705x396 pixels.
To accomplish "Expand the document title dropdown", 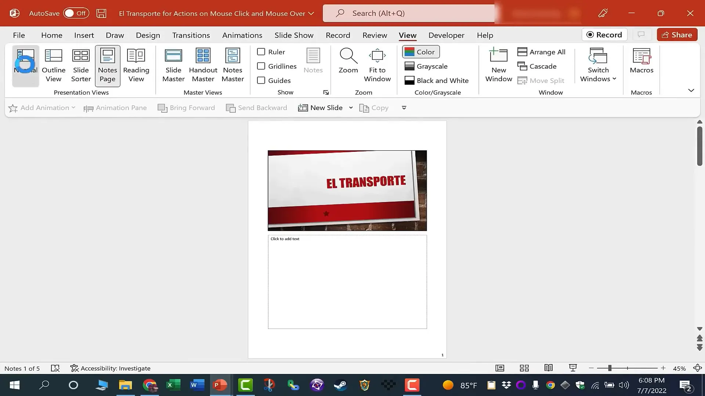I will [311, 14].
